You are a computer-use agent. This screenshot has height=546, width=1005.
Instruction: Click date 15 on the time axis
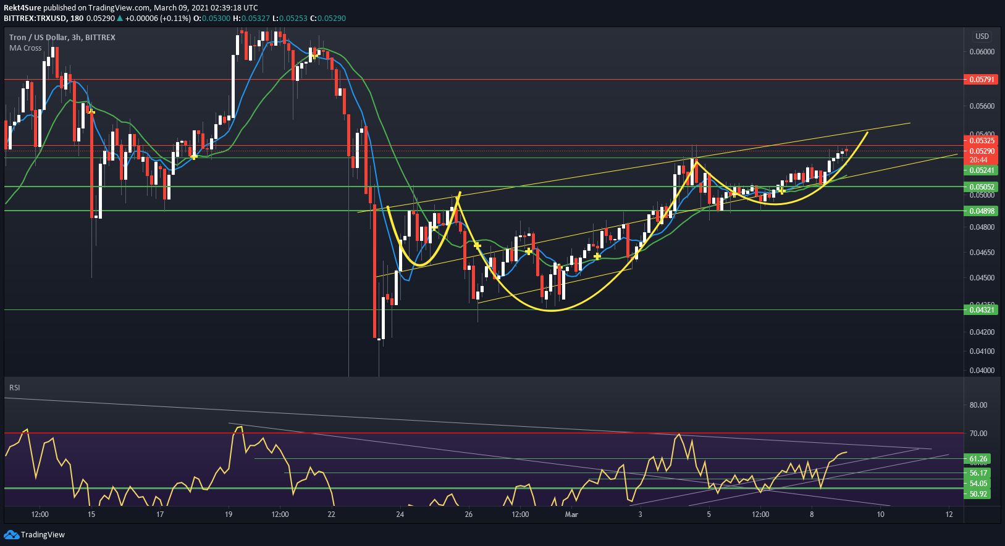tap(91, 514)
